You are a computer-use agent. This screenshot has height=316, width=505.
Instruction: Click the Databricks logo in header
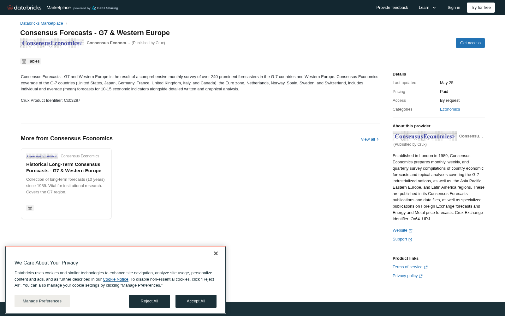24,8
